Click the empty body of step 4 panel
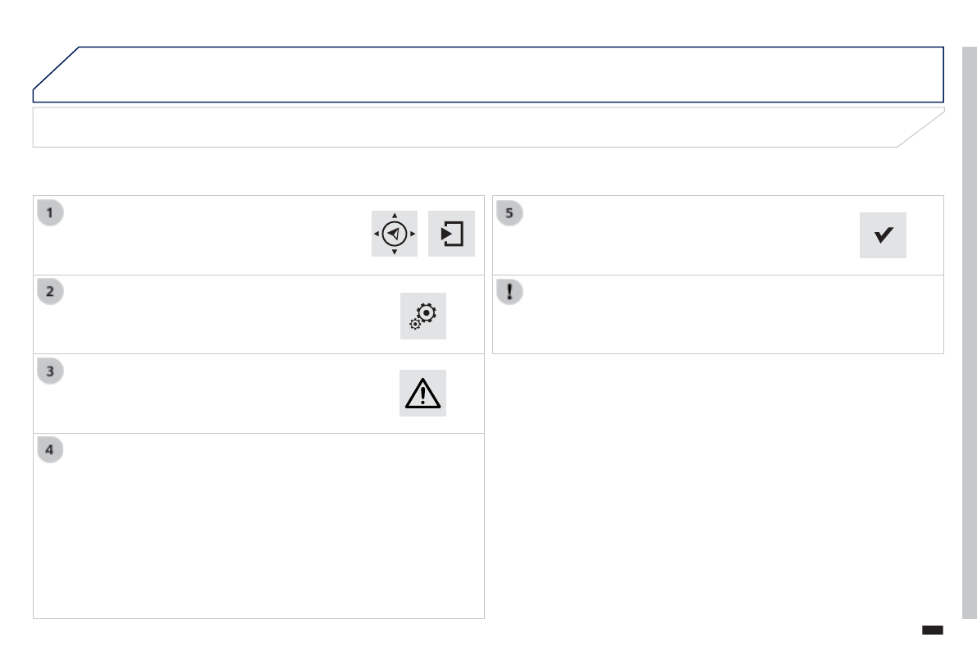Screen dimensions: 977x651 pos(258,541)
